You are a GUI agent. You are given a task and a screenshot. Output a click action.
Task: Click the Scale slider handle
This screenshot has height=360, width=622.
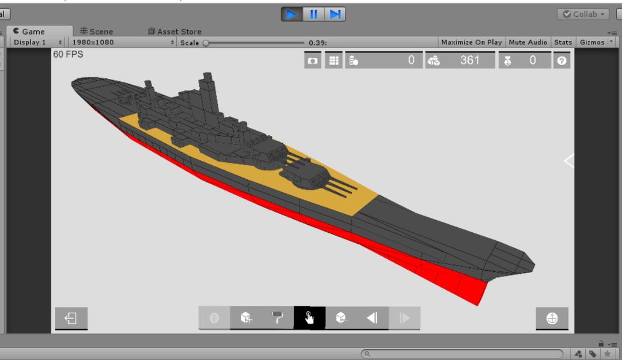206,43
